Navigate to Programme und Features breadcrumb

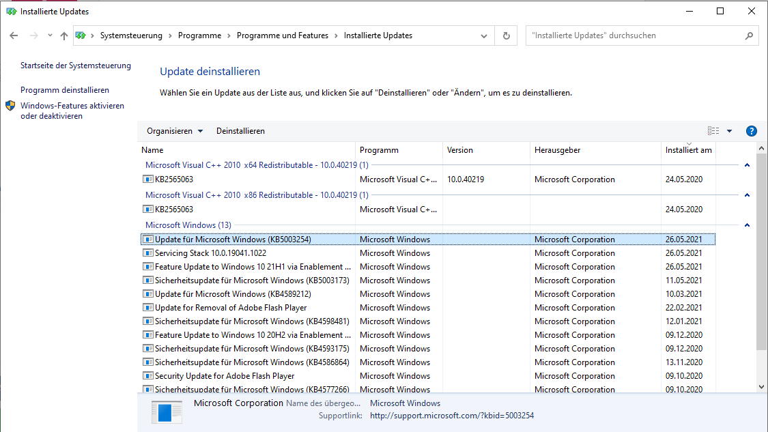[282, 35]
